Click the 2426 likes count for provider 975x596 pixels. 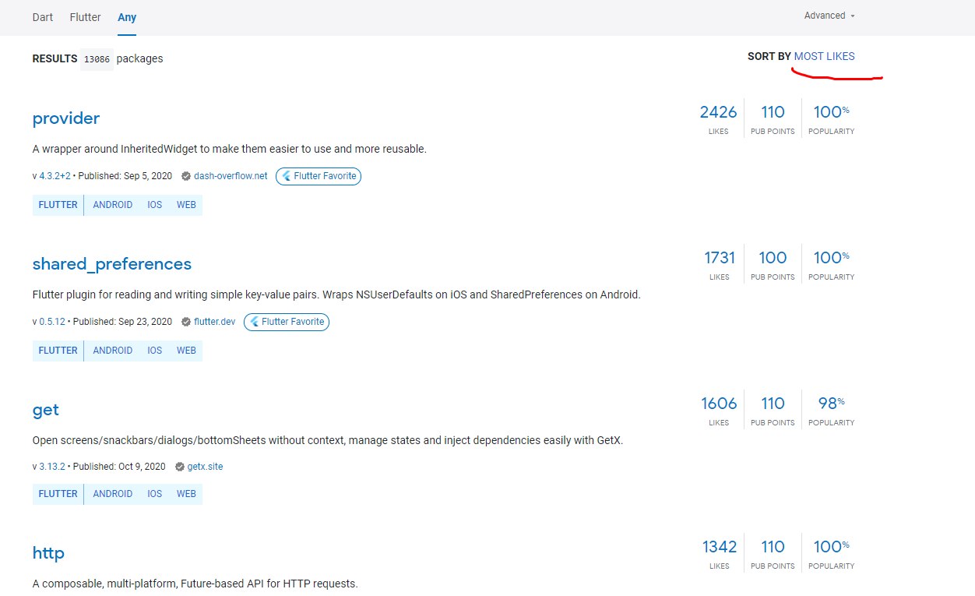coord(718,112)
